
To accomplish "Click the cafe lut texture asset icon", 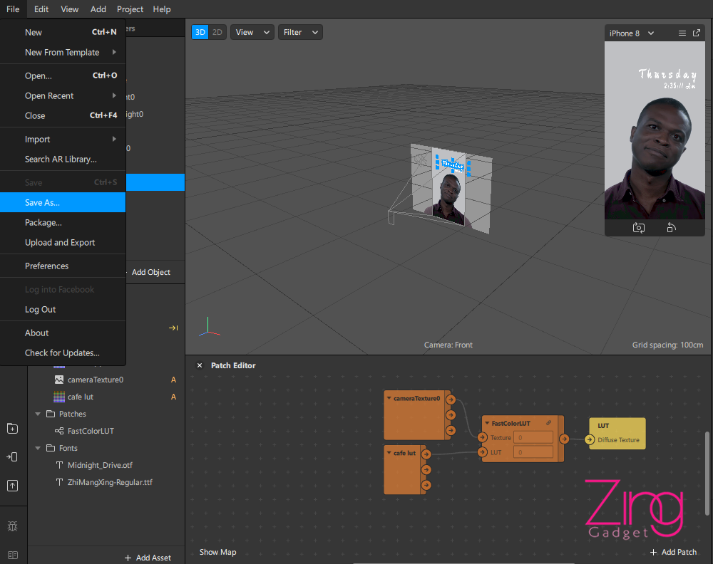I will tap(59, 397).
